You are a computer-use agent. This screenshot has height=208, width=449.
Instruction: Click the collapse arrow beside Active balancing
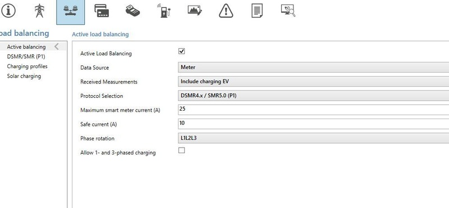[x=57, y=46]
